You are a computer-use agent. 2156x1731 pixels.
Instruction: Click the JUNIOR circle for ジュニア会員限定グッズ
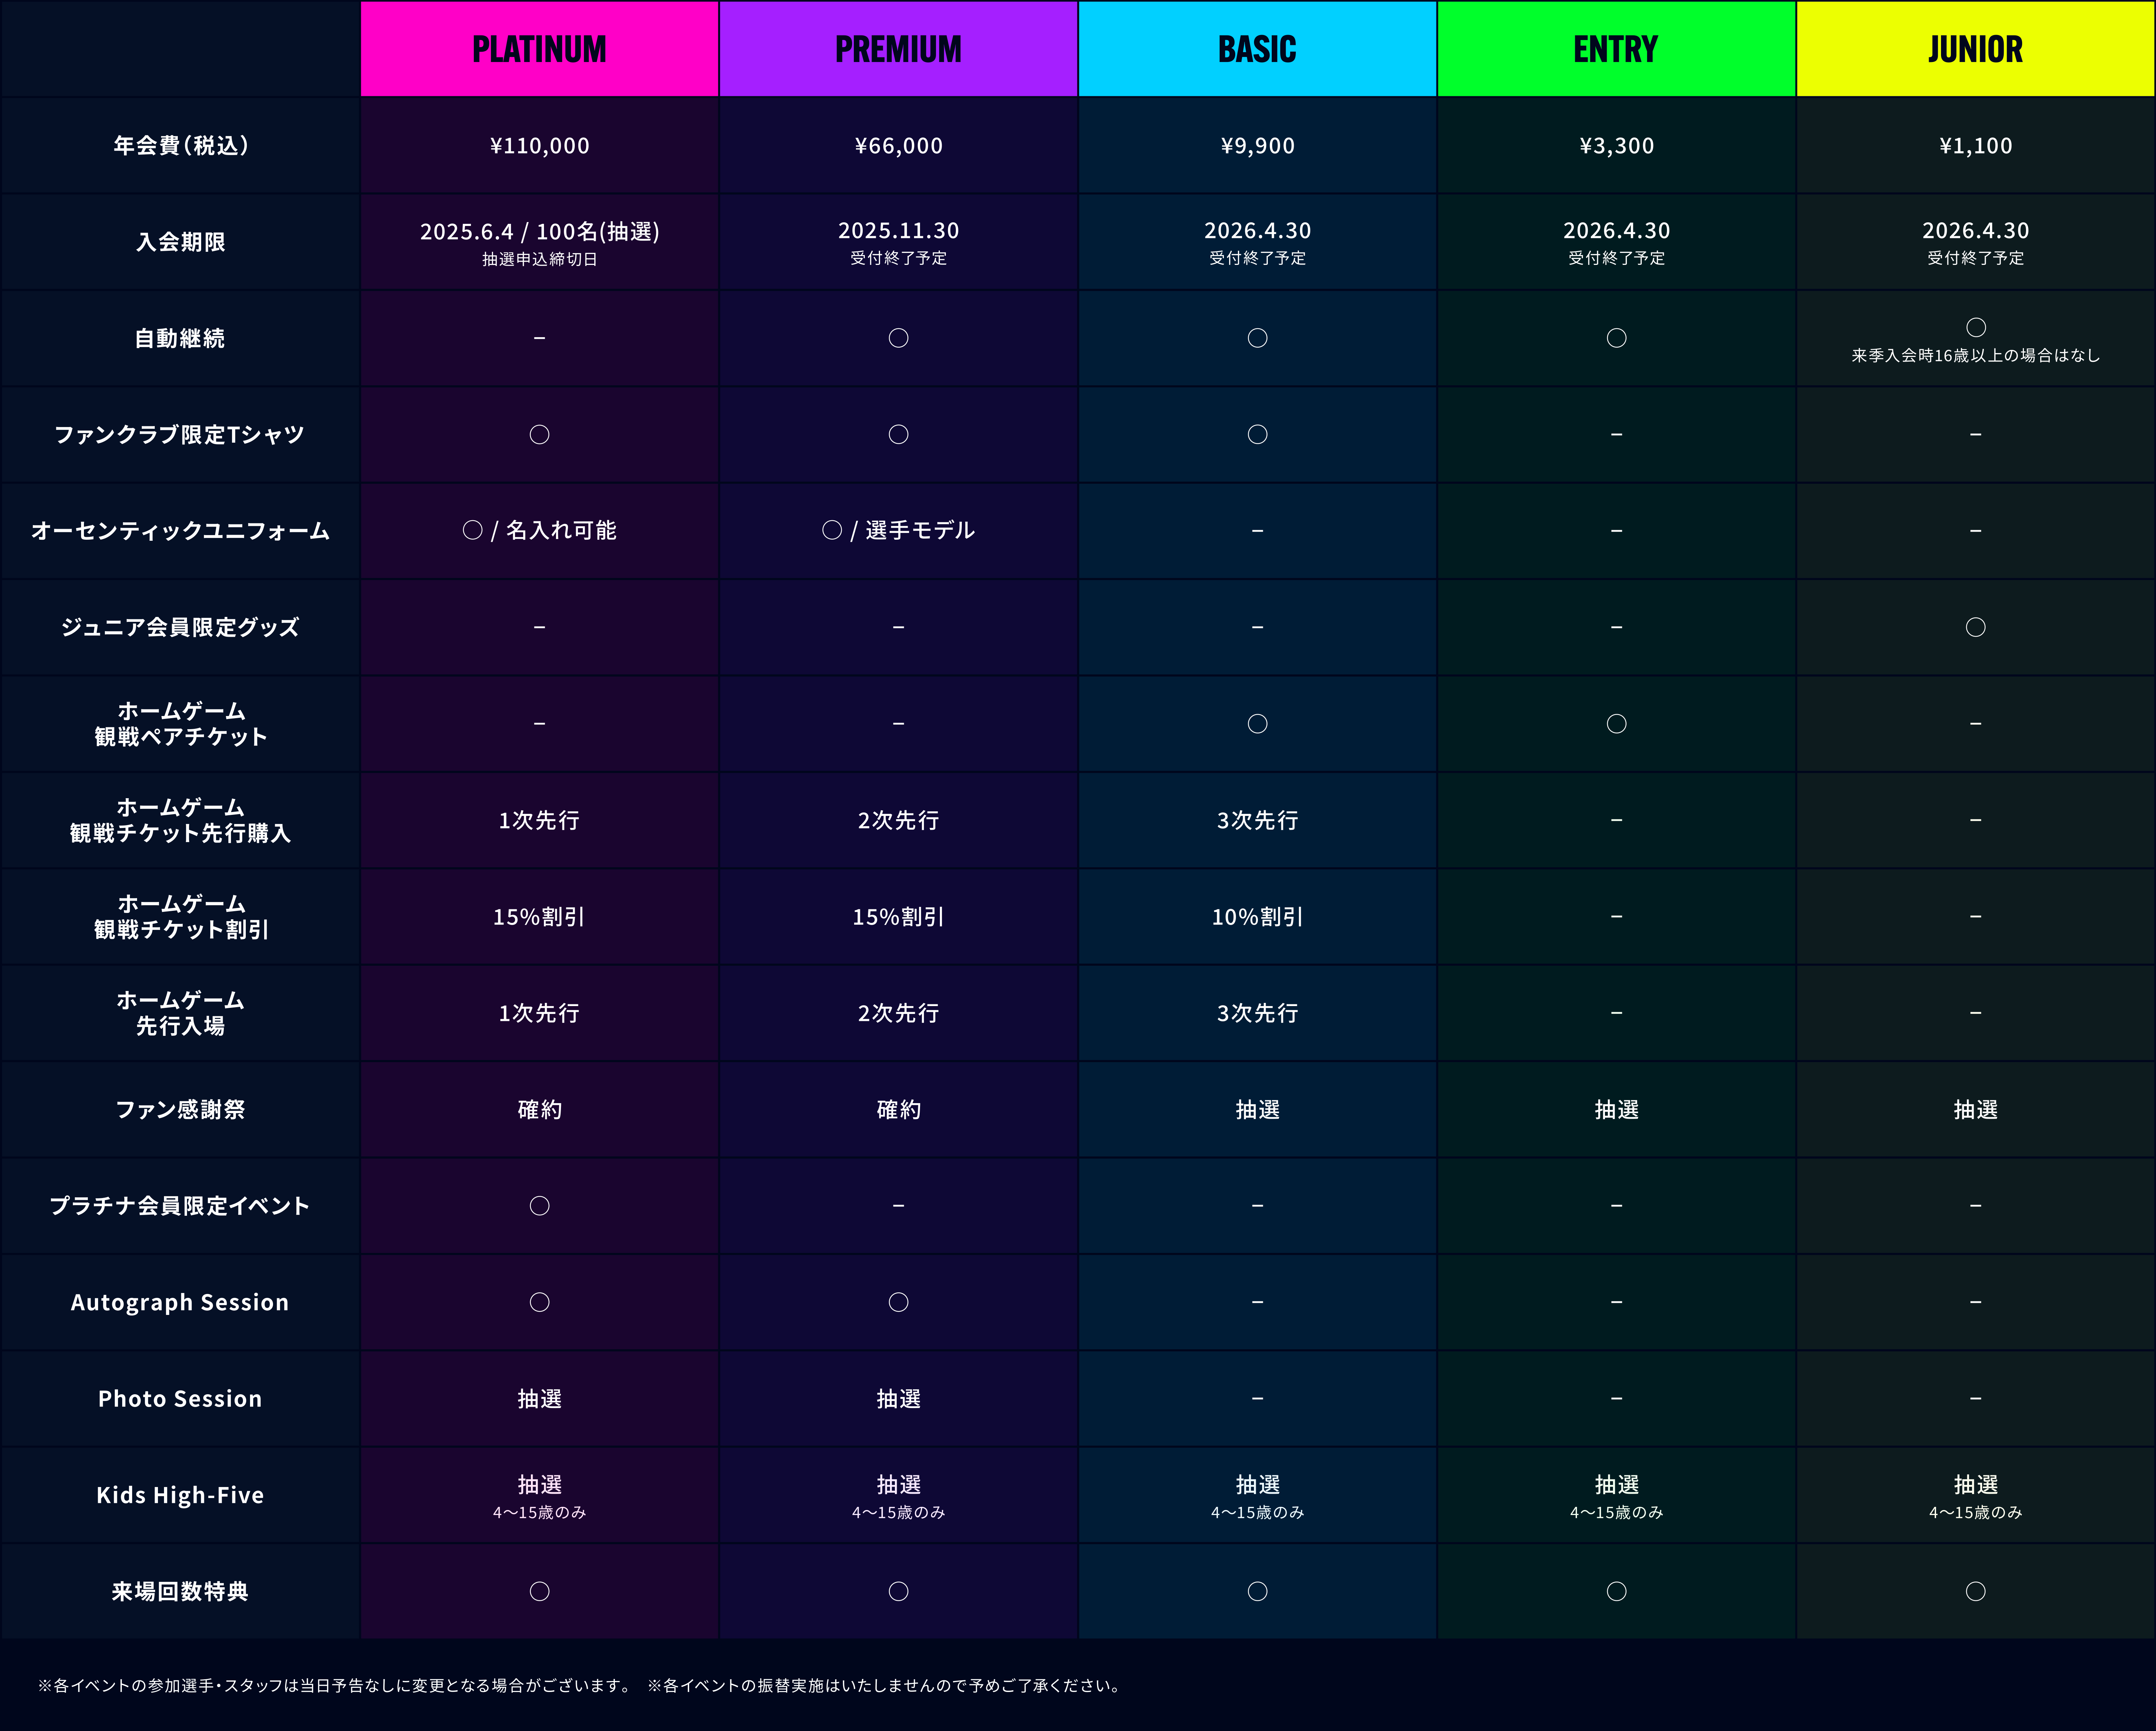click(1975, 627)
